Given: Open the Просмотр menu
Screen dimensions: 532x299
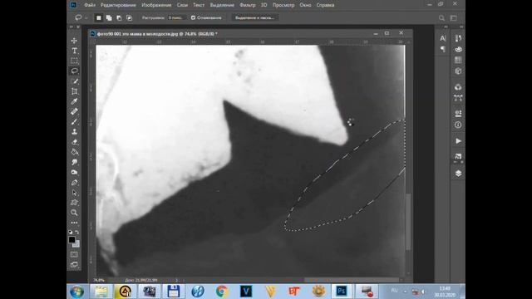Looking at the screenshot, I should point(283,5).
